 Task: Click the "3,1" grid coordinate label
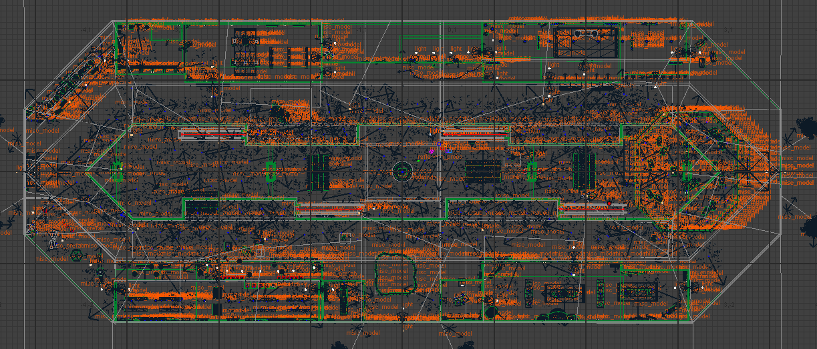727,31
